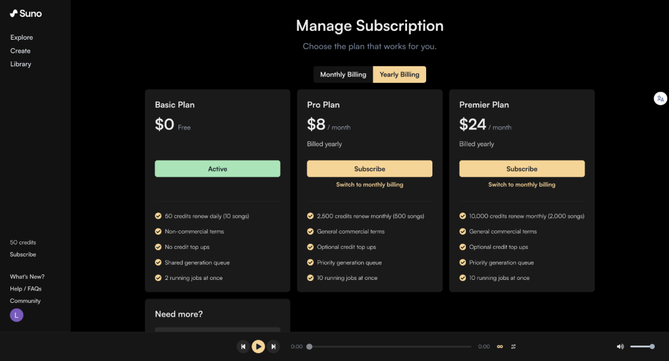
Task: Click the Suno logo
Action: click(25, 13)
